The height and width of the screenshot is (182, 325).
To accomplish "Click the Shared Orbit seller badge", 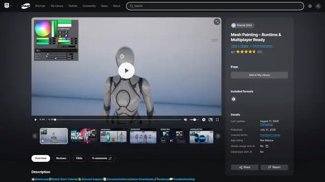I will point(242,26).
